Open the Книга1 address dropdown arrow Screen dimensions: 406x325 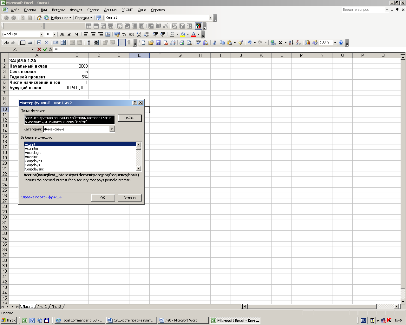210,18
